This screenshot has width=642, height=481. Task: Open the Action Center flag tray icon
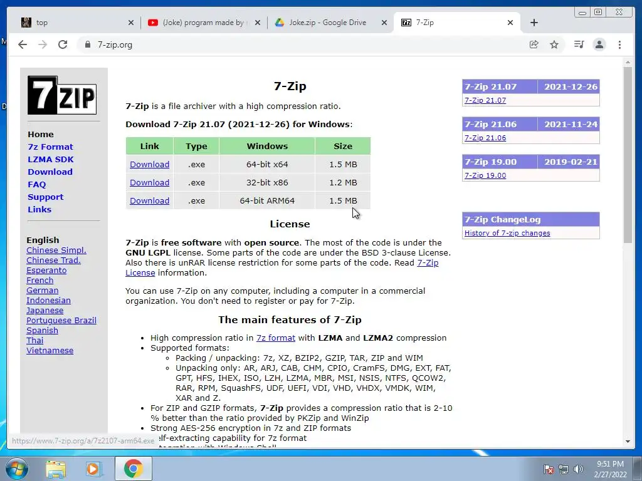pos(549,469)
